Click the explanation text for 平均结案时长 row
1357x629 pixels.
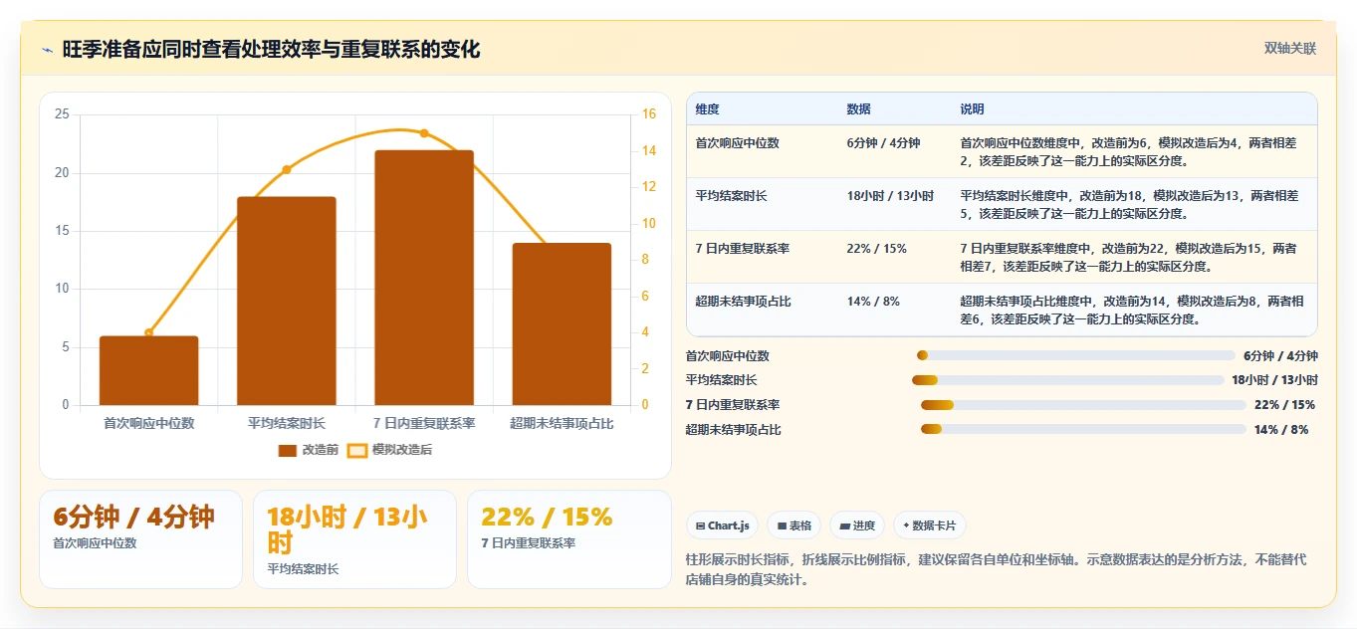click(x=1129, y=205)
